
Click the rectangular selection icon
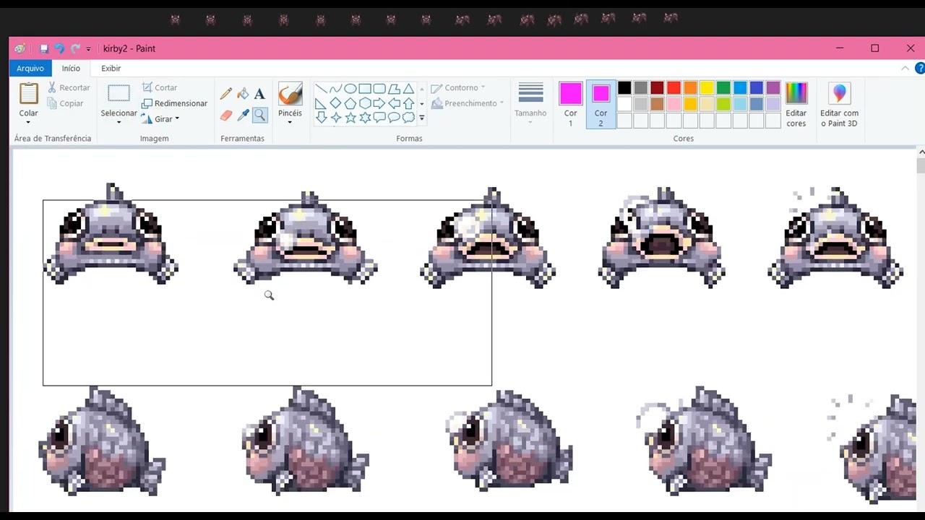point(119,94)
